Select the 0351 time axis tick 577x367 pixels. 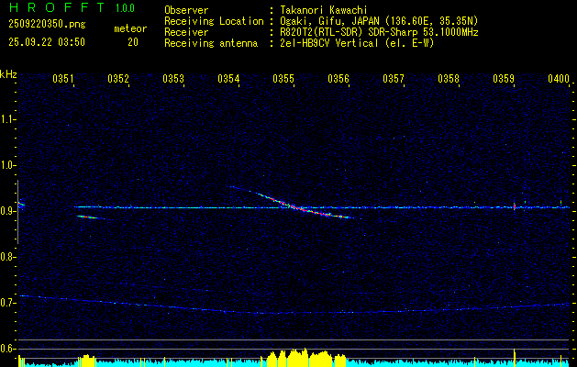pos(63,80)
